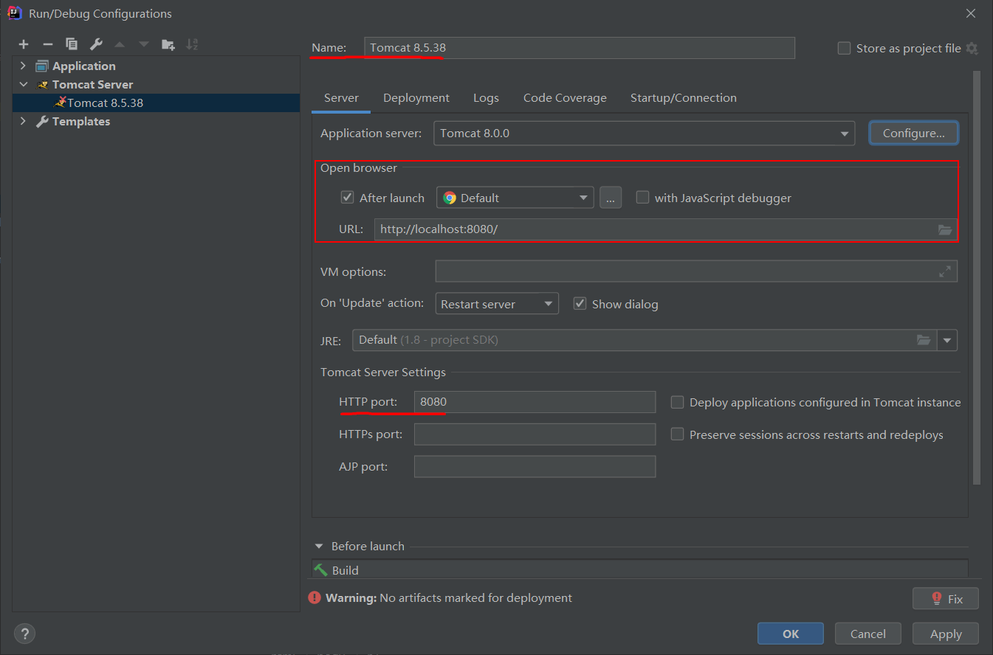993x655 pixels.
Task: Click the Fix button
Action: 946,598
